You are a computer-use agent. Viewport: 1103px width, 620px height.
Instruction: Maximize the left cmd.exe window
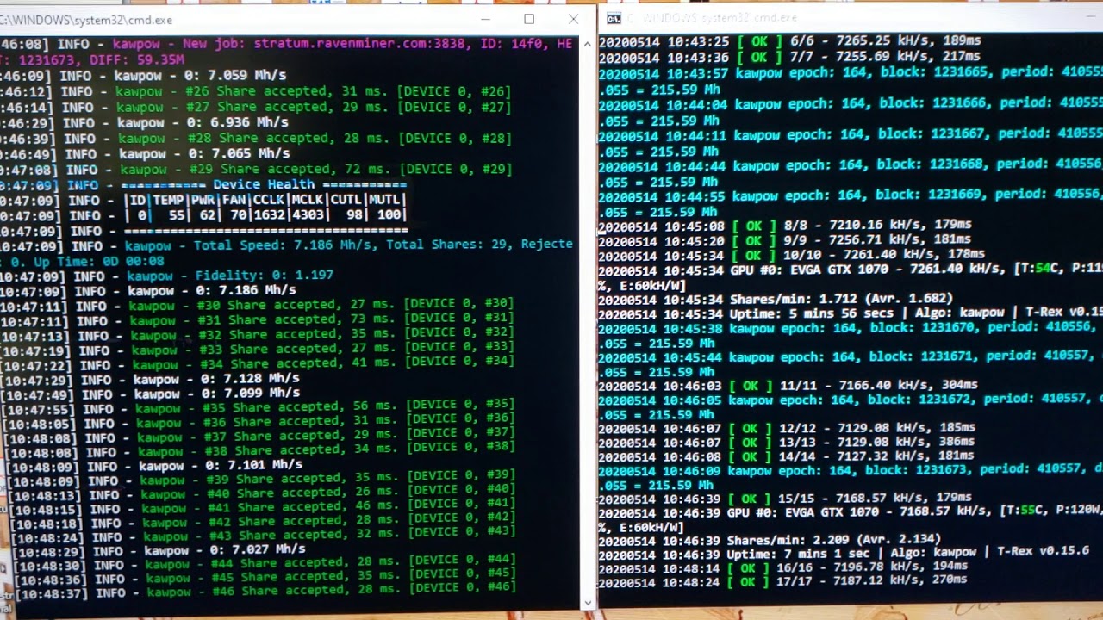(529, 19)
